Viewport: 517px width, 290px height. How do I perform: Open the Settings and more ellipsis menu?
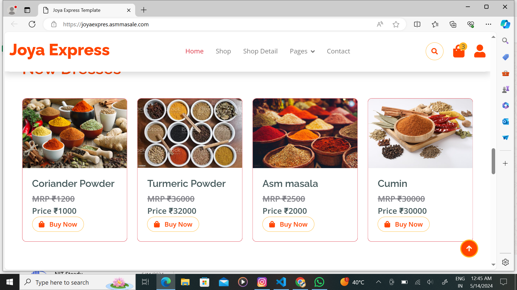click(488, 24)
